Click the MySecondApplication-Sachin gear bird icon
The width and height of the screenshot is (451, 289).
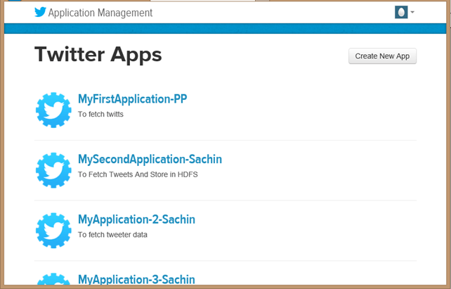53,170
